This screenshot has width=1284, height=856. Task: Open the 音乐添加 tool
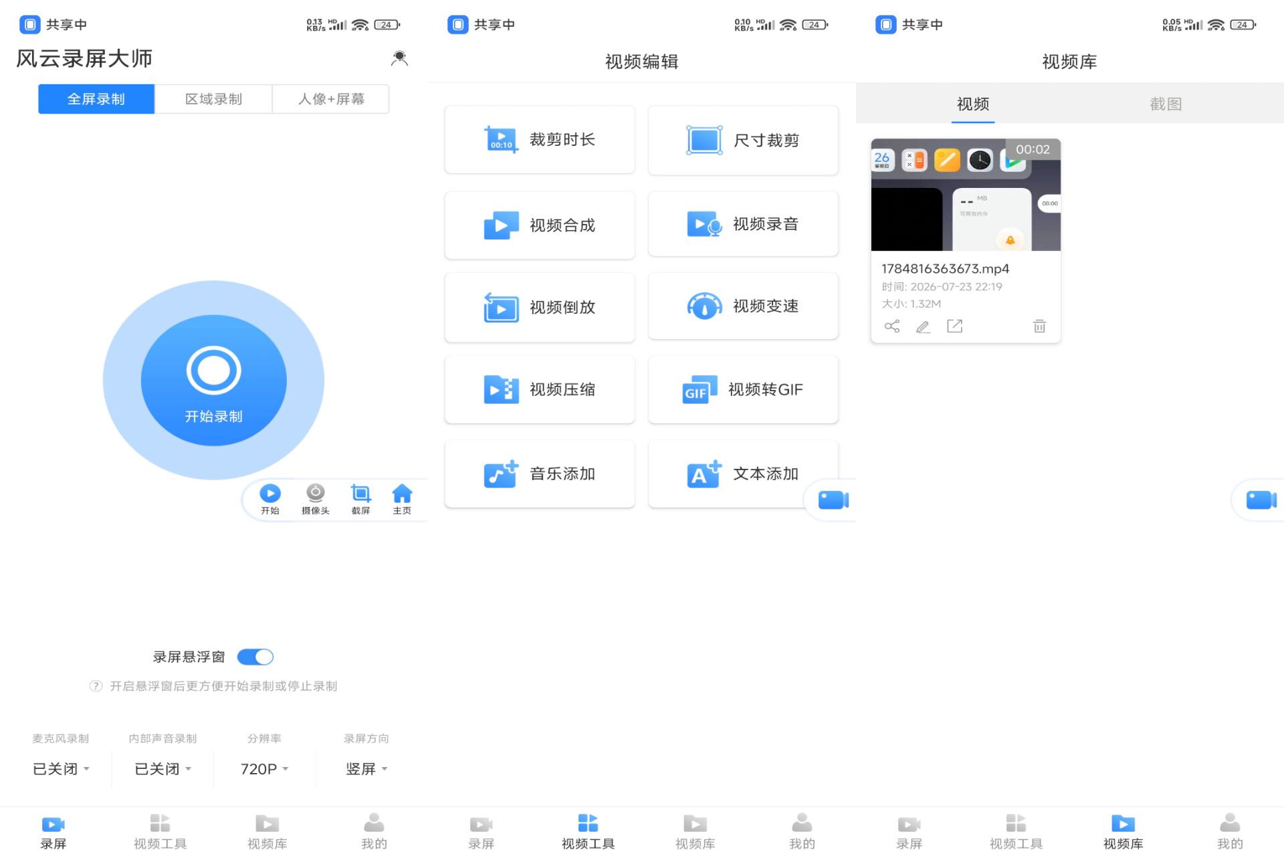tap(540, 473)
